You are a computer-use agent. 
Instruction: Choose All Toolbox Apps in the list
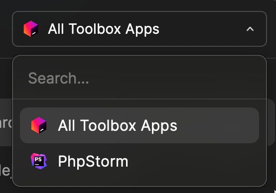pyautogui.click(x=139, y=125)
